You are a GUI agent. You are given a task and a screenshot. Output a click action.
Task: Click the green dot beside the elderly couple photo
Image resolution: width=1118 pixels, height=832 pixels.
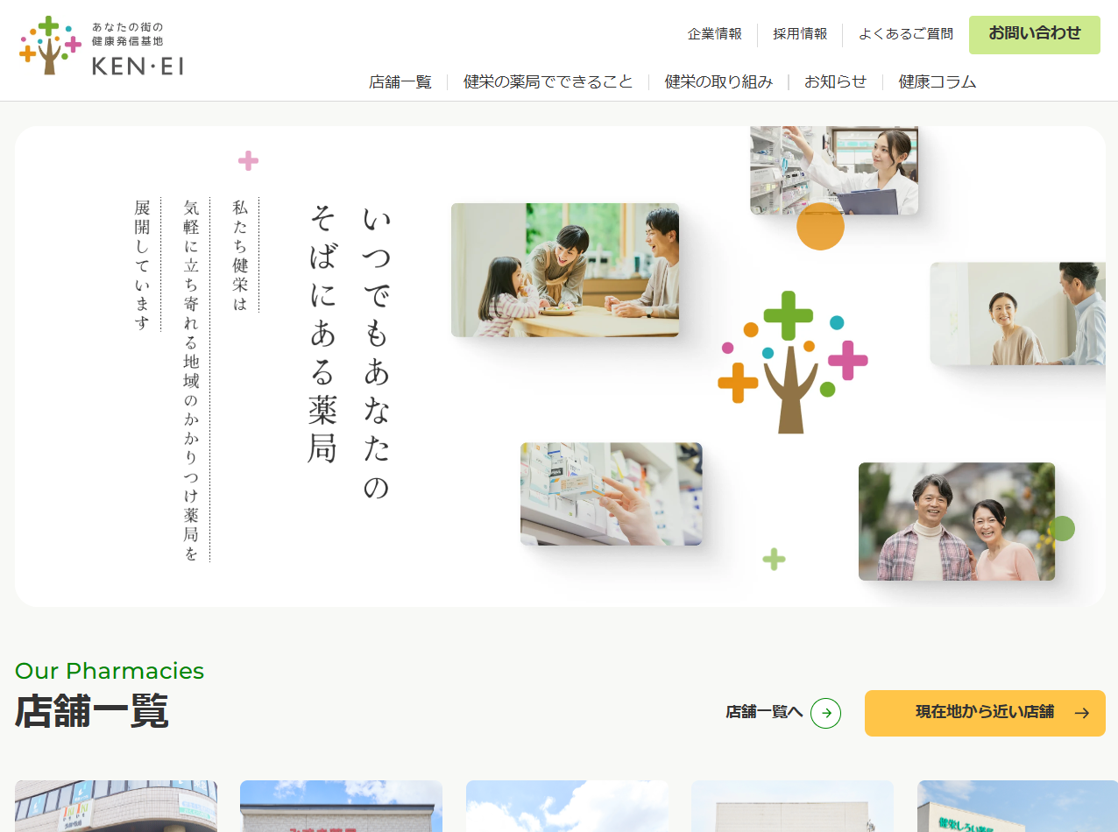coord(1062,528)
